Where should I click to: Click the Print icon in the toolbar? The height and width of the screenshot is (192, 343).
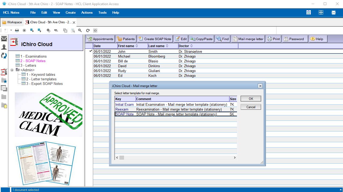click(x=17, y=31)
